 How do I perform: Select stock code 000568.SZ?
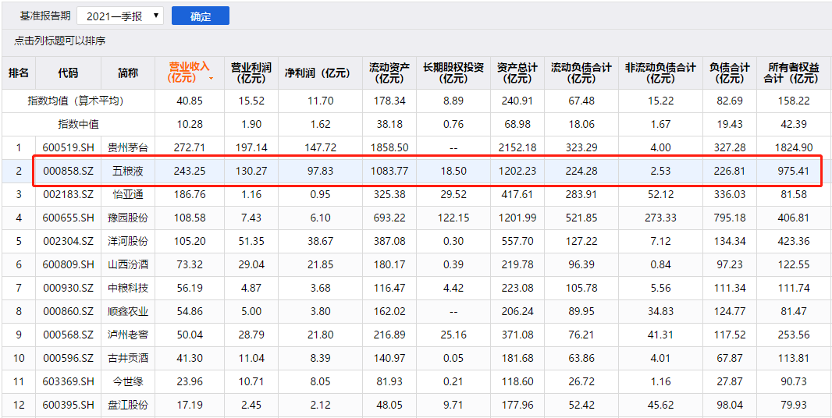68,335
